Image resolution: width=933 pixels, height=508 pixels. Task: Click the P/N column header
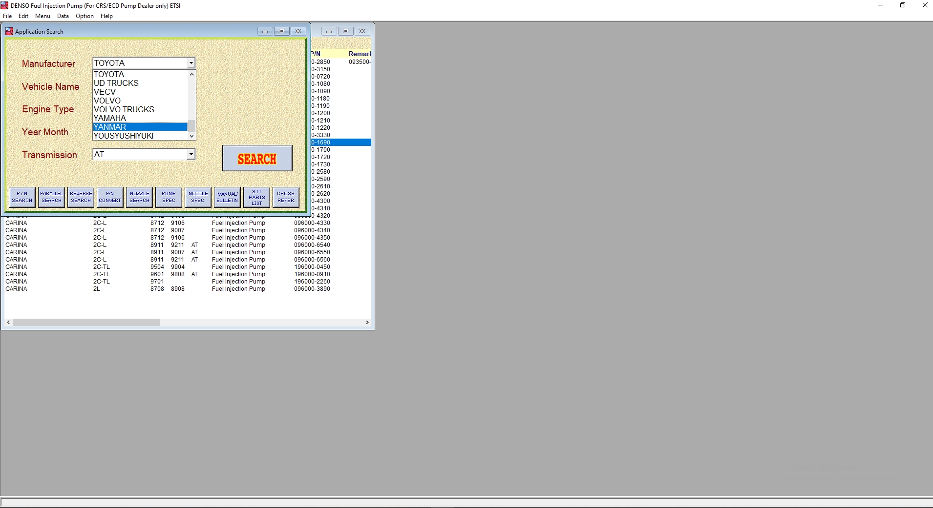point(316,54)
